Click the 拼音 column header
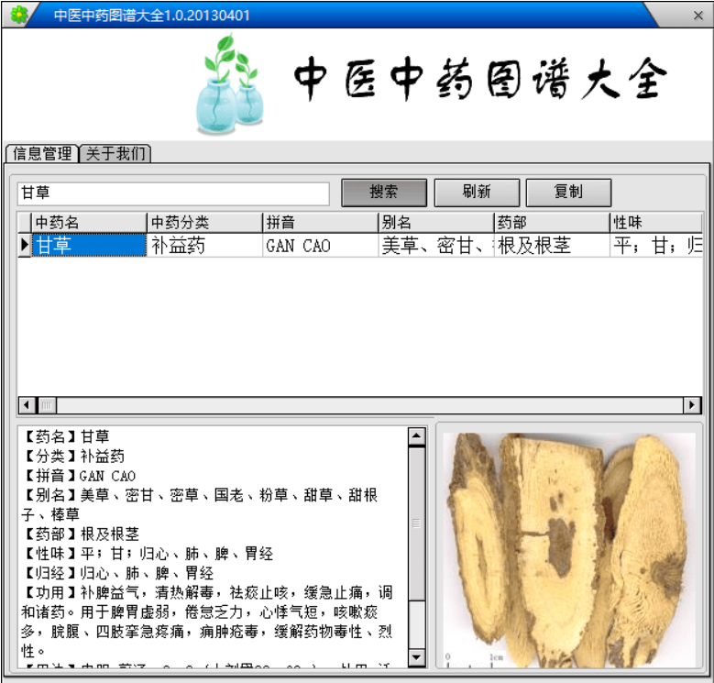Viewport: 714px width, 683px height. [321, 222]
